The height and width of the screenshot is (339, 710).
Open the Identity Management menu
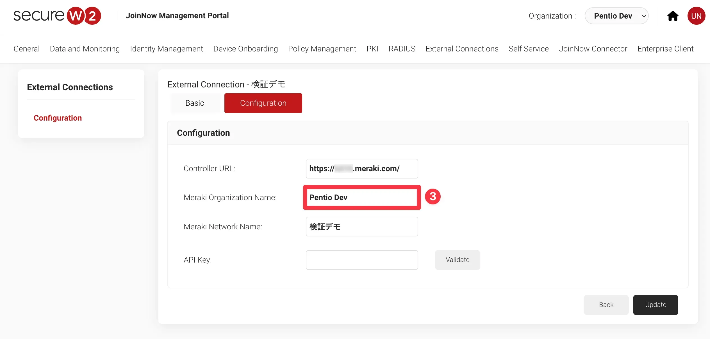pos(166,49)
